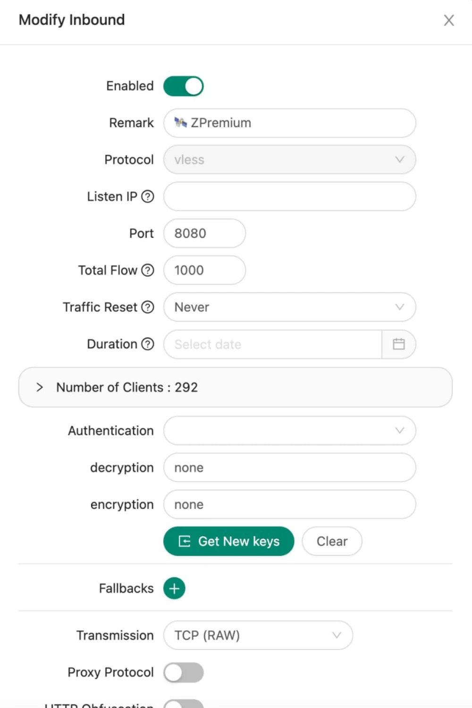The height and width of the screenshot is (708, 472).
Task: Add a fallback with the plus icon
Action: click(x=174, y=588)
